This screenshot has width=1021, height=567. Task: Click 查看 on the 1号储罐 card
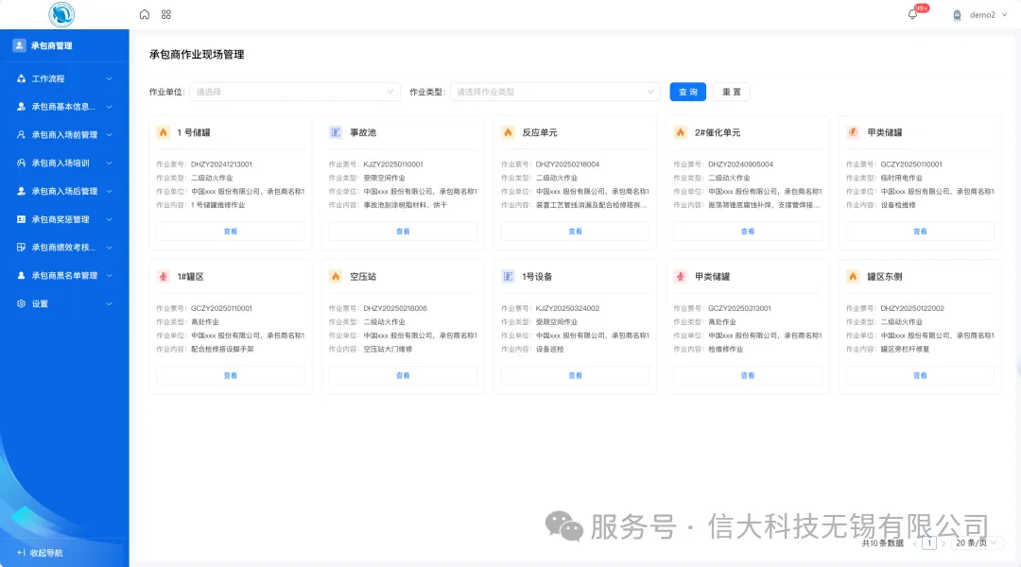(x=231, y=232)
